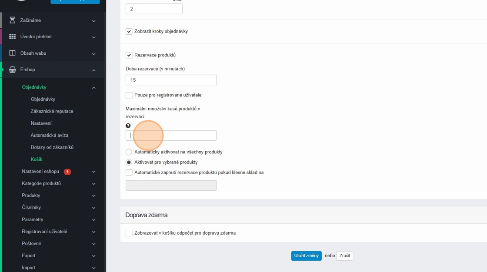Click the Úvodní přehled grid icon
Image resolution: width=487 pixels, height=272 pixels.
(x=12, y=37)
